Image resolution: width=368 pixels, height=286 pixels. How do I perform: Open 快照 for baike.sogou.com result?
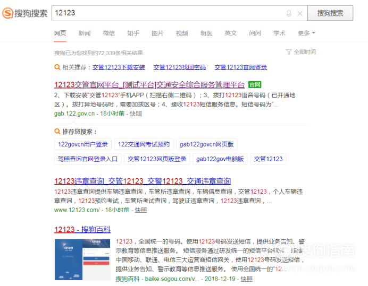click(247, 279)
